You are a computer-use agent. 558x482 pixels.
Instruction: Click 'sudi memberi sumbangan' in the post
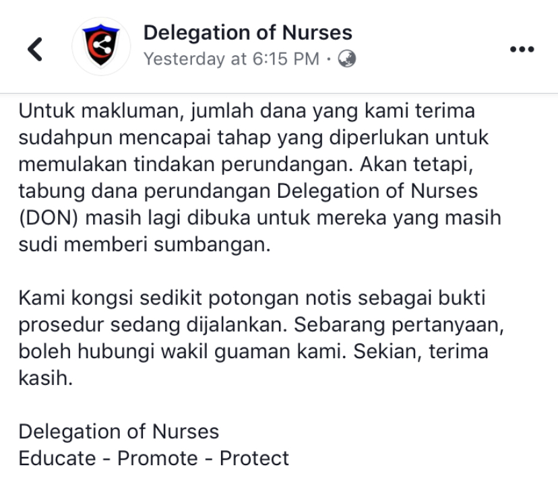pyautogui.click(x=144, y=245)
